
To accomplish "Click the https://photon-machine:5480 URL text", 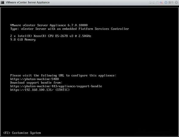I will 35,79.
